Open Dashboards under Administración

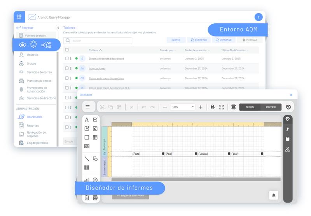30,117
